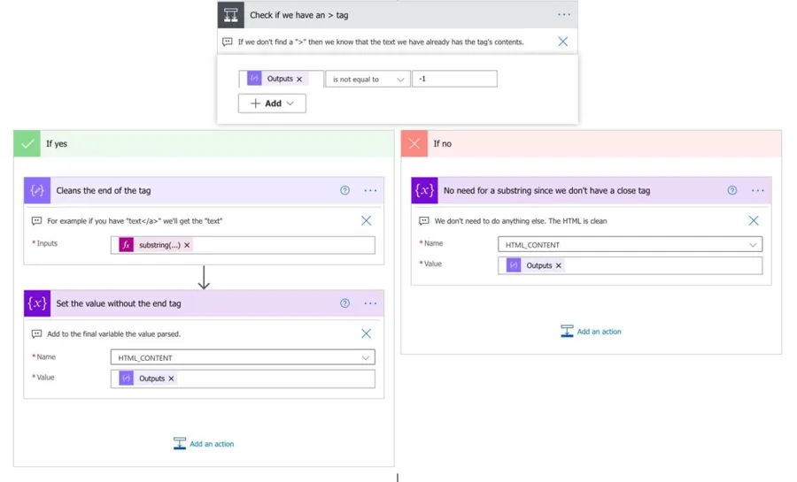Expand the Add dropdown button in the condition
Screen dimensions: 797x482
point(272,103)
